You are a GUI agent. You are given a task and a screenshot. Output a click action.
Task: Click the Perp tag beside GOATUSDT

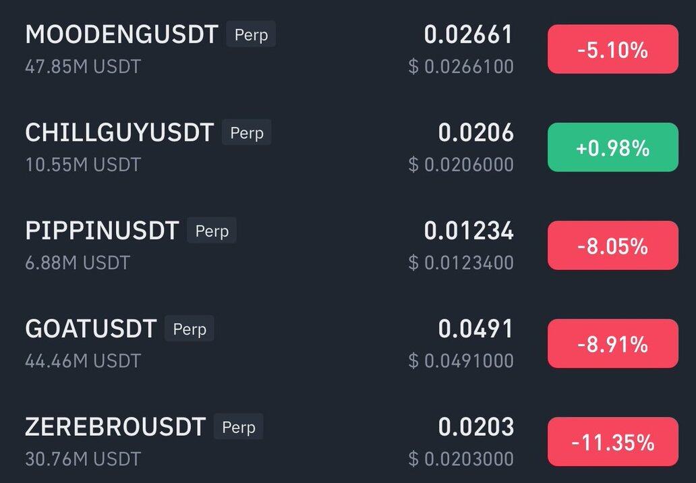click(190, 329)
